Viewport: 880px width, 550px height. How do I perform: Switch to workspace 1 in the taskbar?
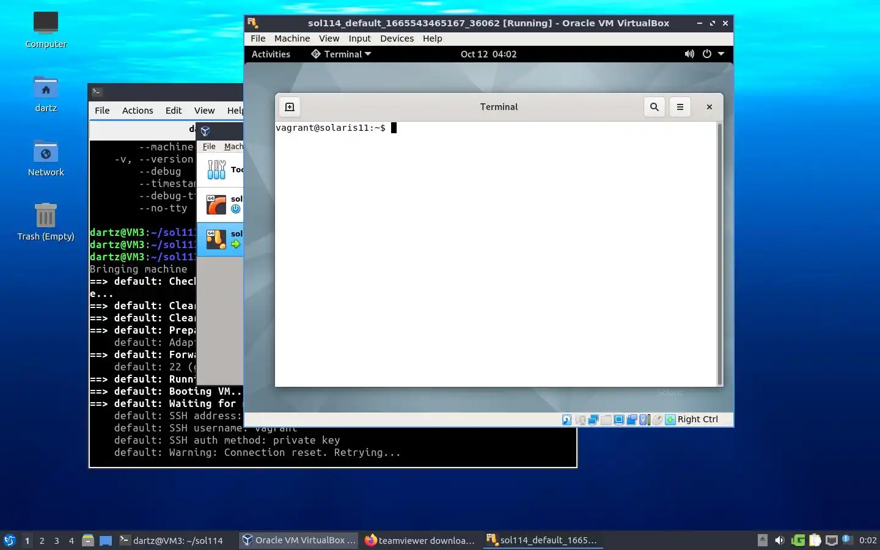27,541
